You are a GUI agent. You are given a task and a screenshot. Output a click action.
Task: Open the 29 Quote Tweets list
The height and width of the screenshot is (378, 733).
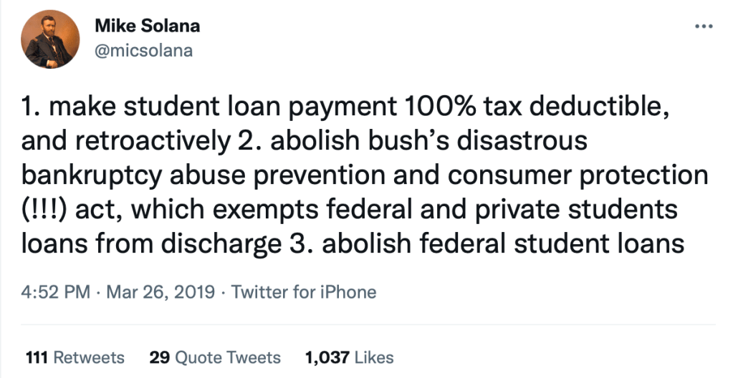coord(214,357)
